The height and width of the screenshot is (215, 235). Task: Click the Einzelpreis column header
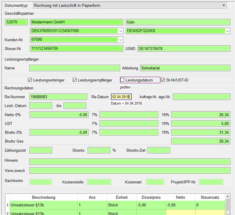click(x=151, y=197)
